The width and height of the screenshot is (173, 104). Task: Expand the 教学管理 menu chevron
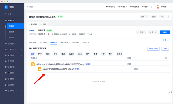coord(22,44)
